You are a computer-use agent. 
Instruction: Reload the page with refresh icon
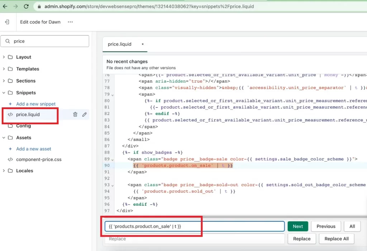tap(26, 6)
